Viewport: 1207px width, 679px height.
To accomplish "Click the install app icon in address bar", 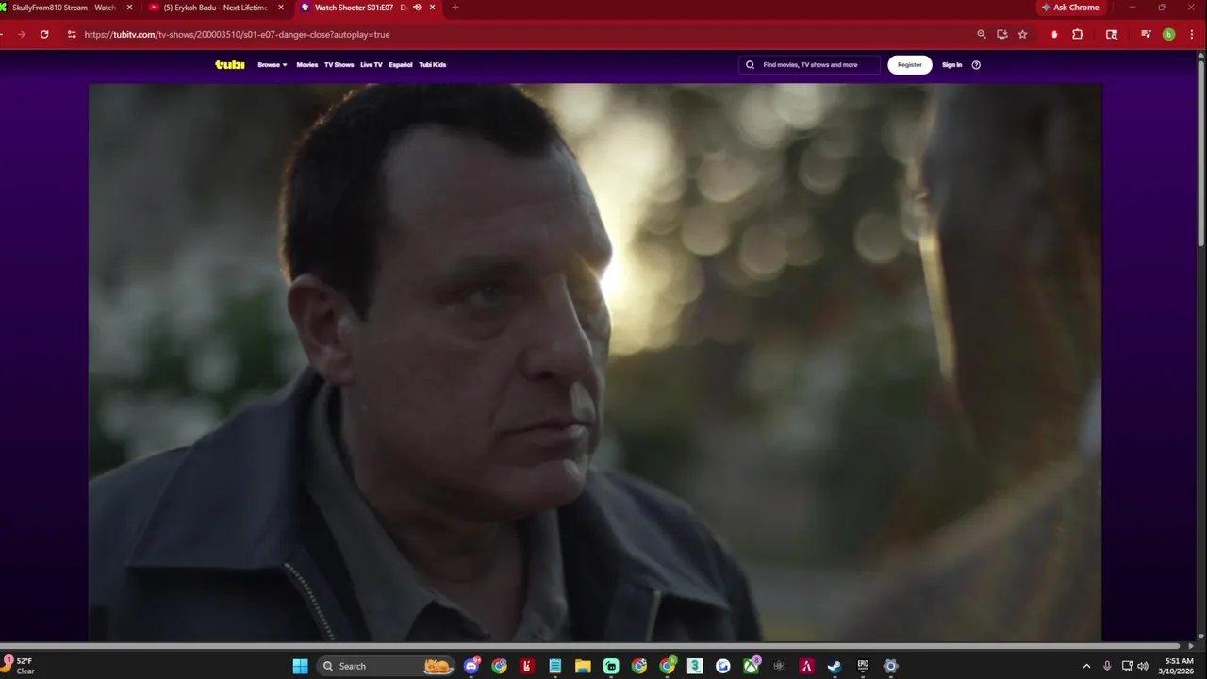I will pyautogui.click(x=1002, y=34).
